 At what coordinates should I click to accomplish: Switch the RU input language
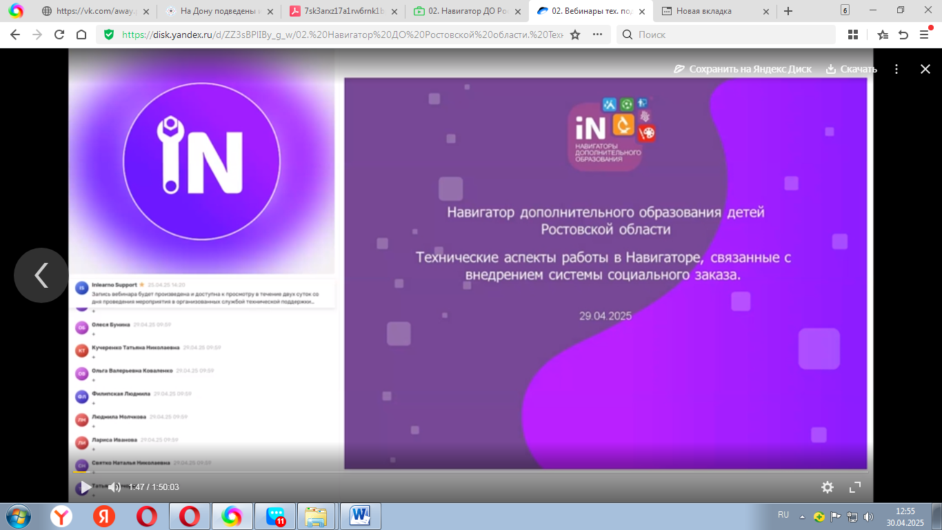pos(783,515)
